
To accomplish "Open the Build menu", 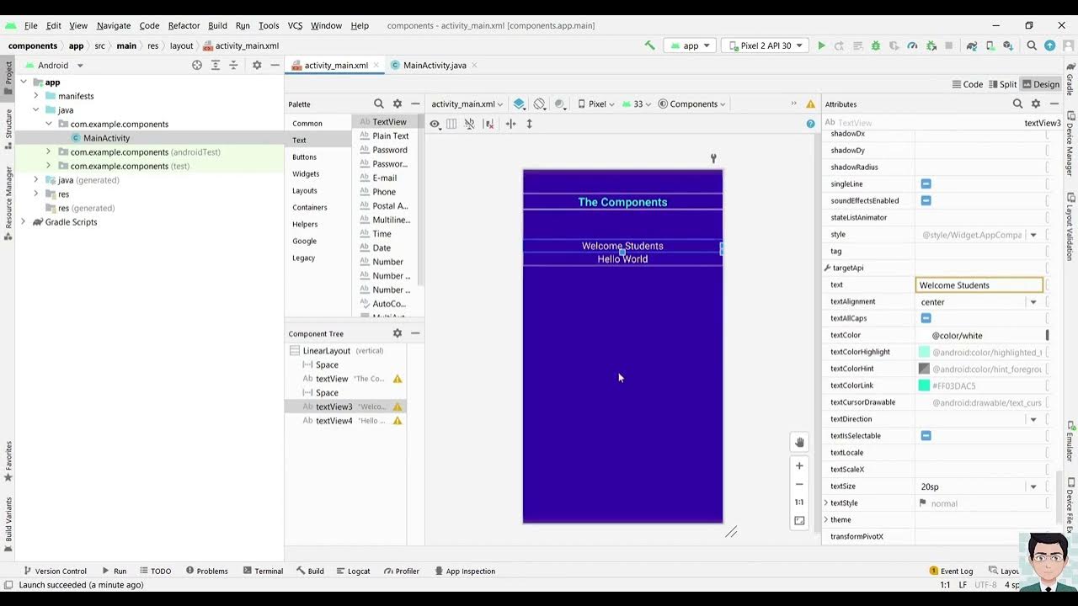I will (x=217, y=25).
